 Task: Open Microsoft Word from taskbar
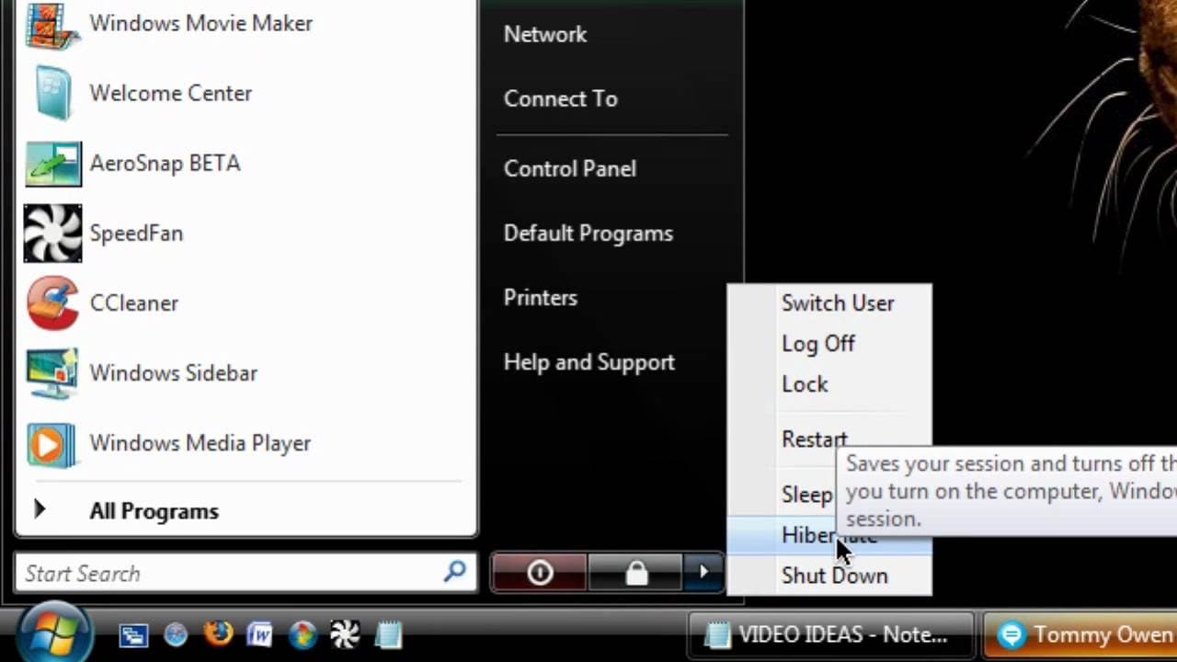tap(260, 634)
